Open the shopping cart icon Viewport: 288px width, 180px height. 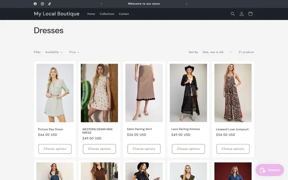250,14
